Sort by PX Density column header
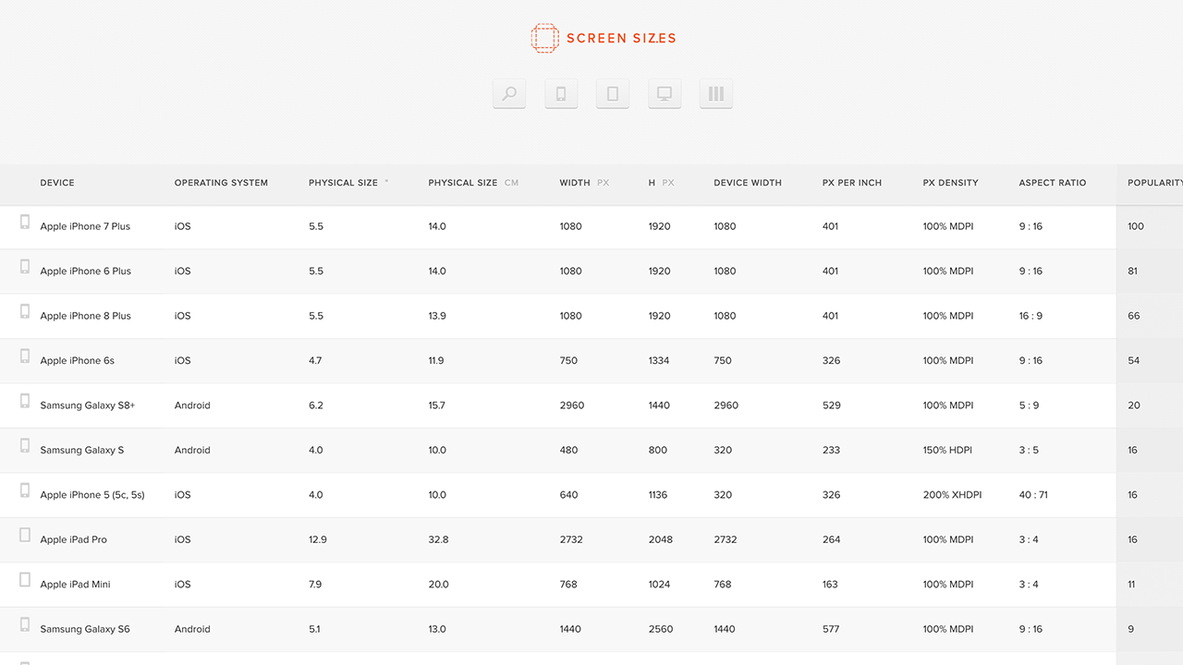This screenshot has height=665, width=1183. pyautogui.click(x=950, y=183)
